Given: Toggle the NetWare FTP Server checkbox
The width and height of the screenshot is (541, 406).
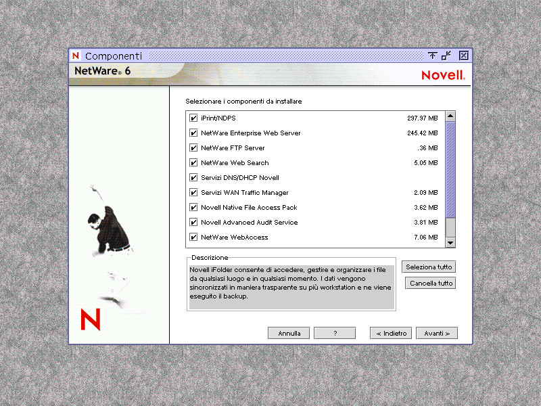Looking at the screenshot, I should (193, 148).
